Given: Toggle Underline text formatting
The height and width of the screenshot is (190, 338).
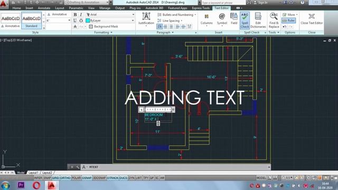Looking at the screenshot, I should click(75, 21).
